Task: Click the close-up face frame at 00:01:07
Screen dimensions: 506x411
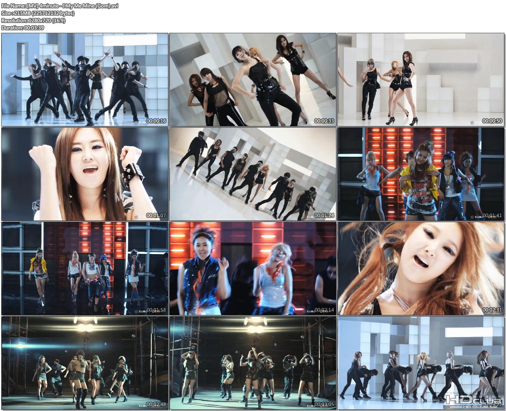Action: [85, 174]
